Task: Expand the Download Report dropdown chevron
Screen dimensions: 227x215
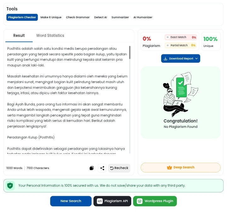Action: [x=196, y=59]
